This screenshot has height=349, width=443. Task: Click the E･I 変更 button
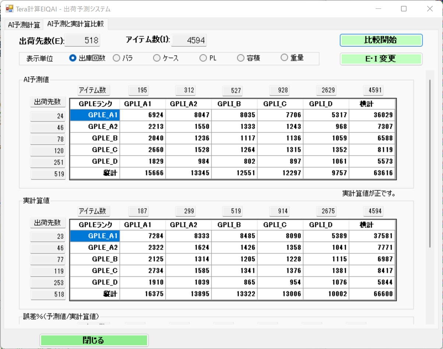click(x=381, y=59)
